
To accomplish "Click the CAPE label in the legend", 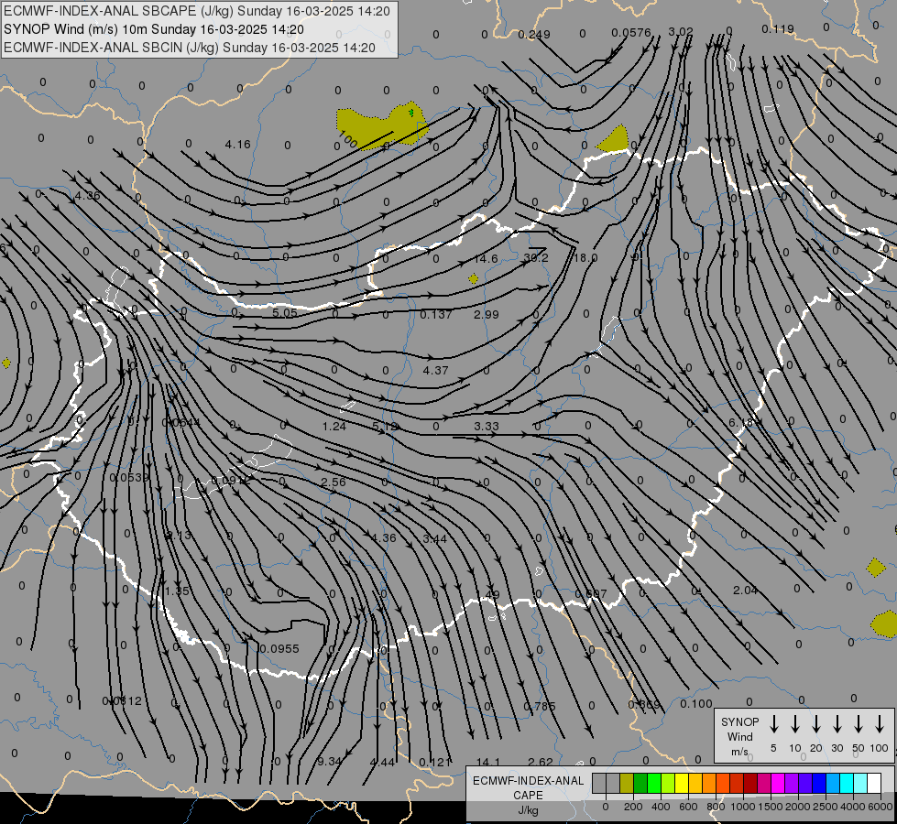I will coord(528,796).
